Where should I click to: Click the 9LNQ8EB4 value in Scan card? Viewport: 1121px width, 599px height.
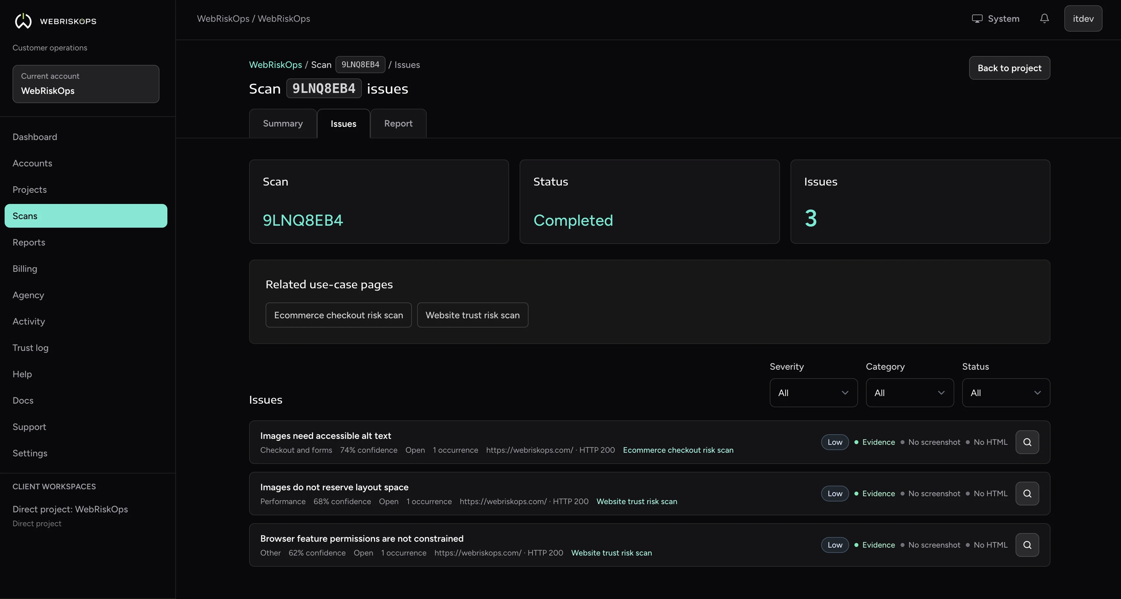(x=303, y=220)
